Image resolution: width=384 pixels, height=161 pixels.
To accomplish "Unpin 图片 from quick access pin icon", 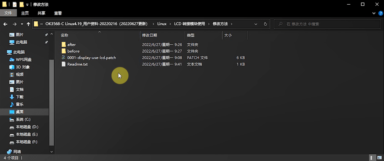I will 46,35.
